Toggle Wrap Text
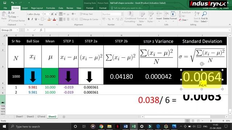 (x=86, y=14)
